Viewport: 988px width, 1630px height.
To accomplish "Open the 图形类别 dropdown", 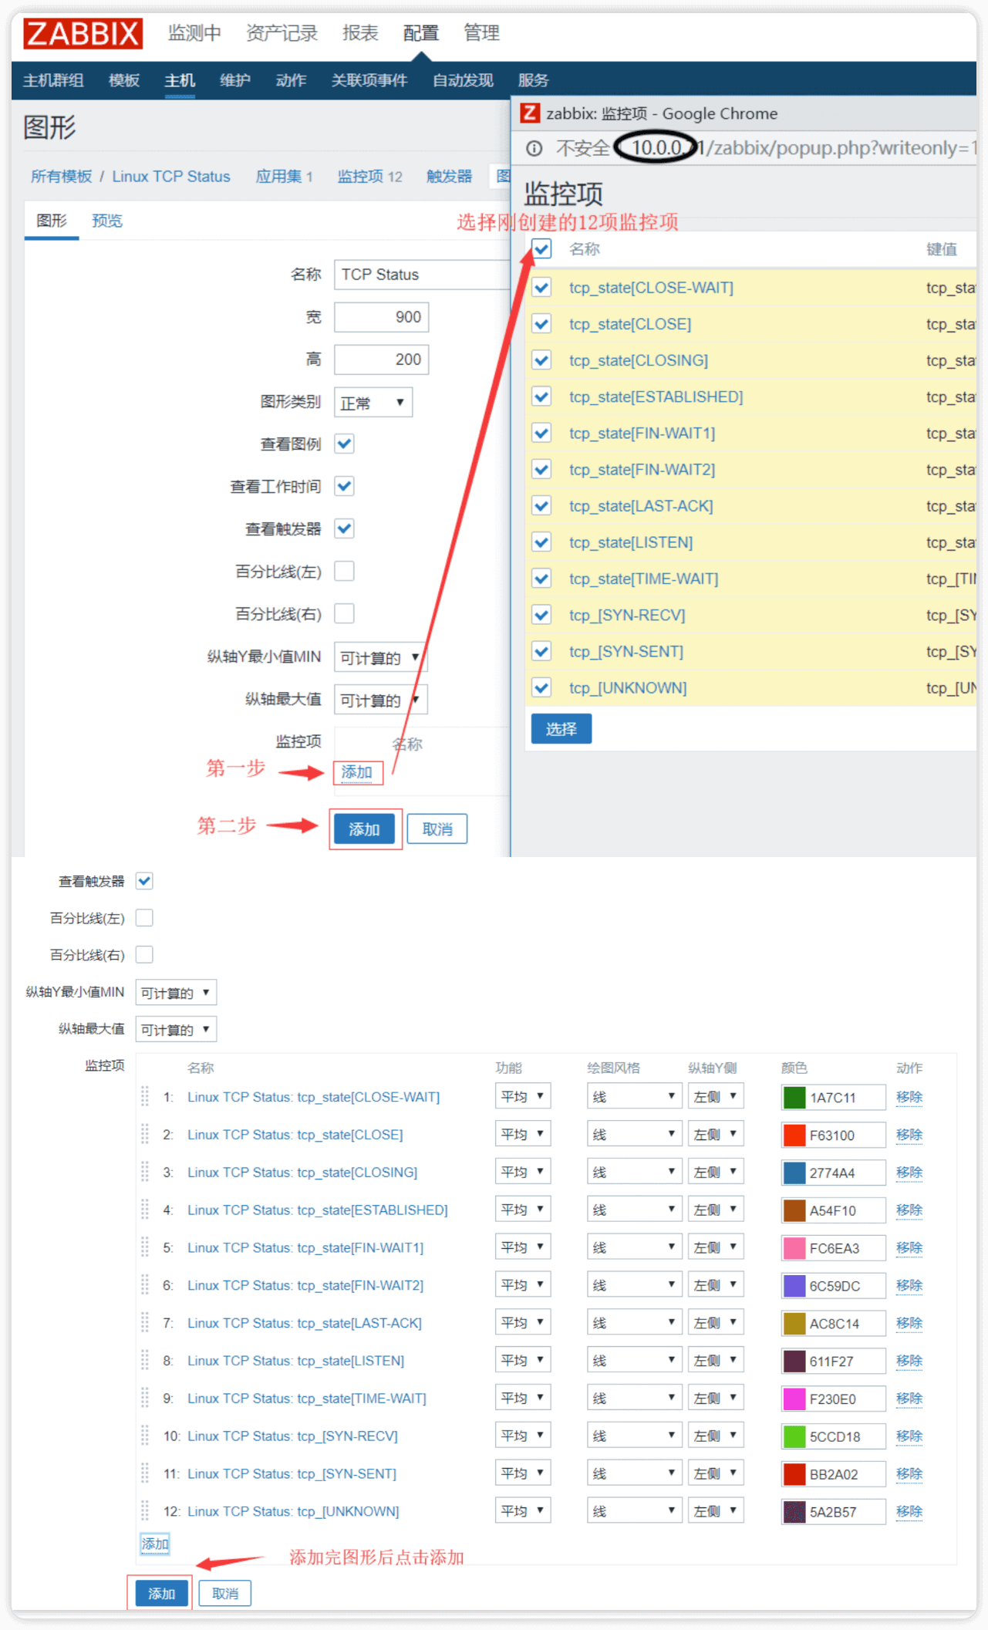I will 373,402.
